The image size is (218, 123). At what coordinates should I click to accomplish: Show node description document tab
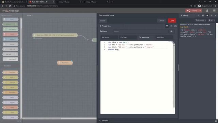click(171, 26)
